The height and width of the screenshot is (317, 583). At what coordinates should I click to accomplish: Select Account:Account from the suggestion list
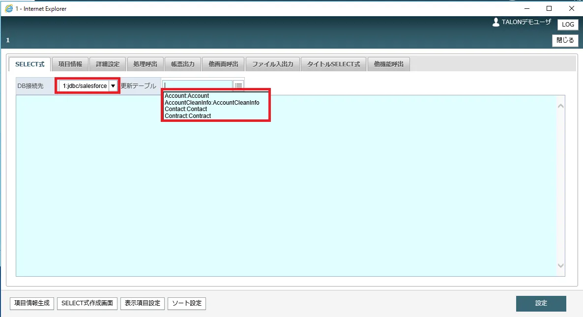pyautogui.click(x=187, y=96)
